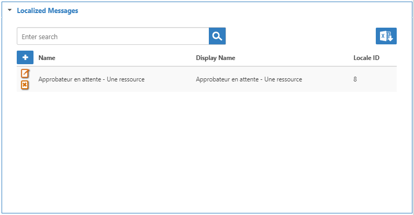Toggle the Localized Messages panel triangle
414x215 pixels.
9,11
